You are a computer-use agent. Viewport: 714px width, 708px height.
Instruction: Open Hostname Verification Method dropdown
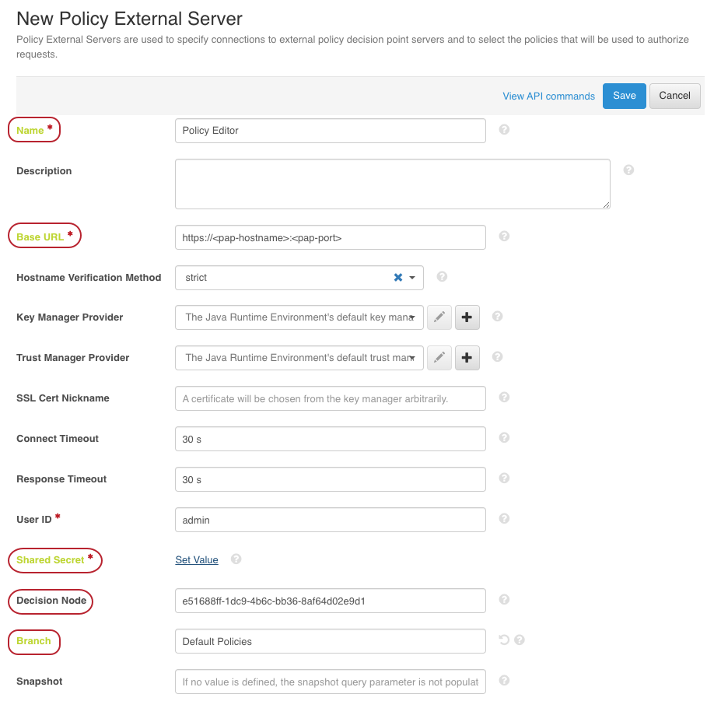[413, 278]
